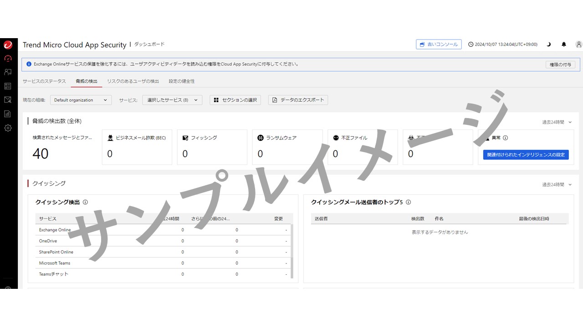Expand 過去24時間 range in 脅威の検出数 section

click(x=557, y=122)
